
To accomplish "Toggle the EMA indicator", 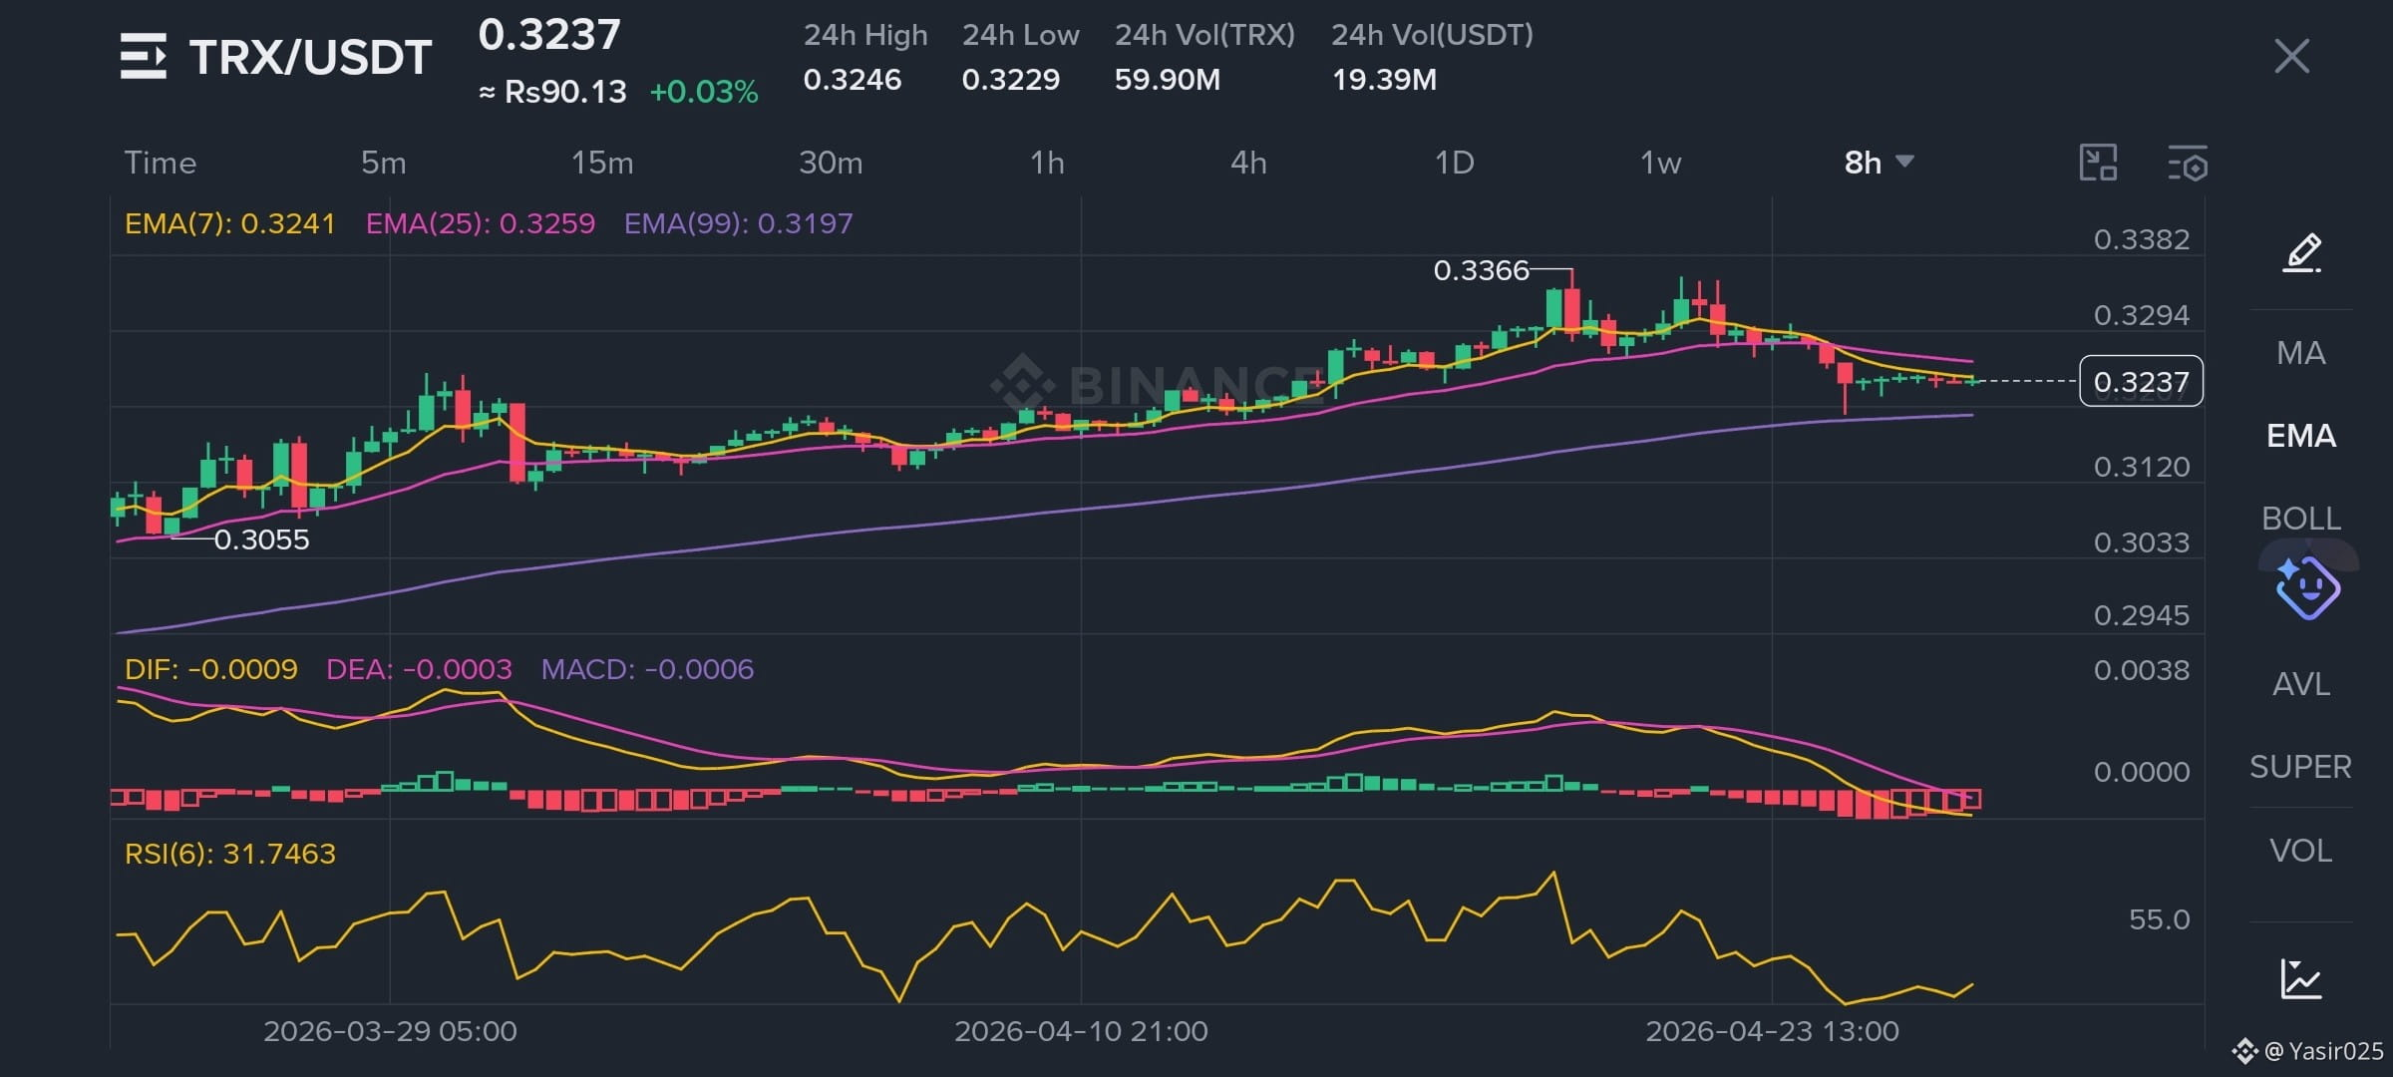I will click(2301, 436).
